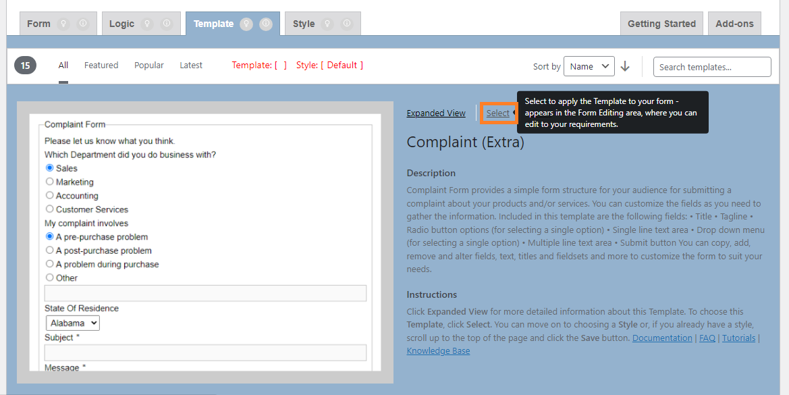Expand the State Of Residence dropdown

coord(73,323)
